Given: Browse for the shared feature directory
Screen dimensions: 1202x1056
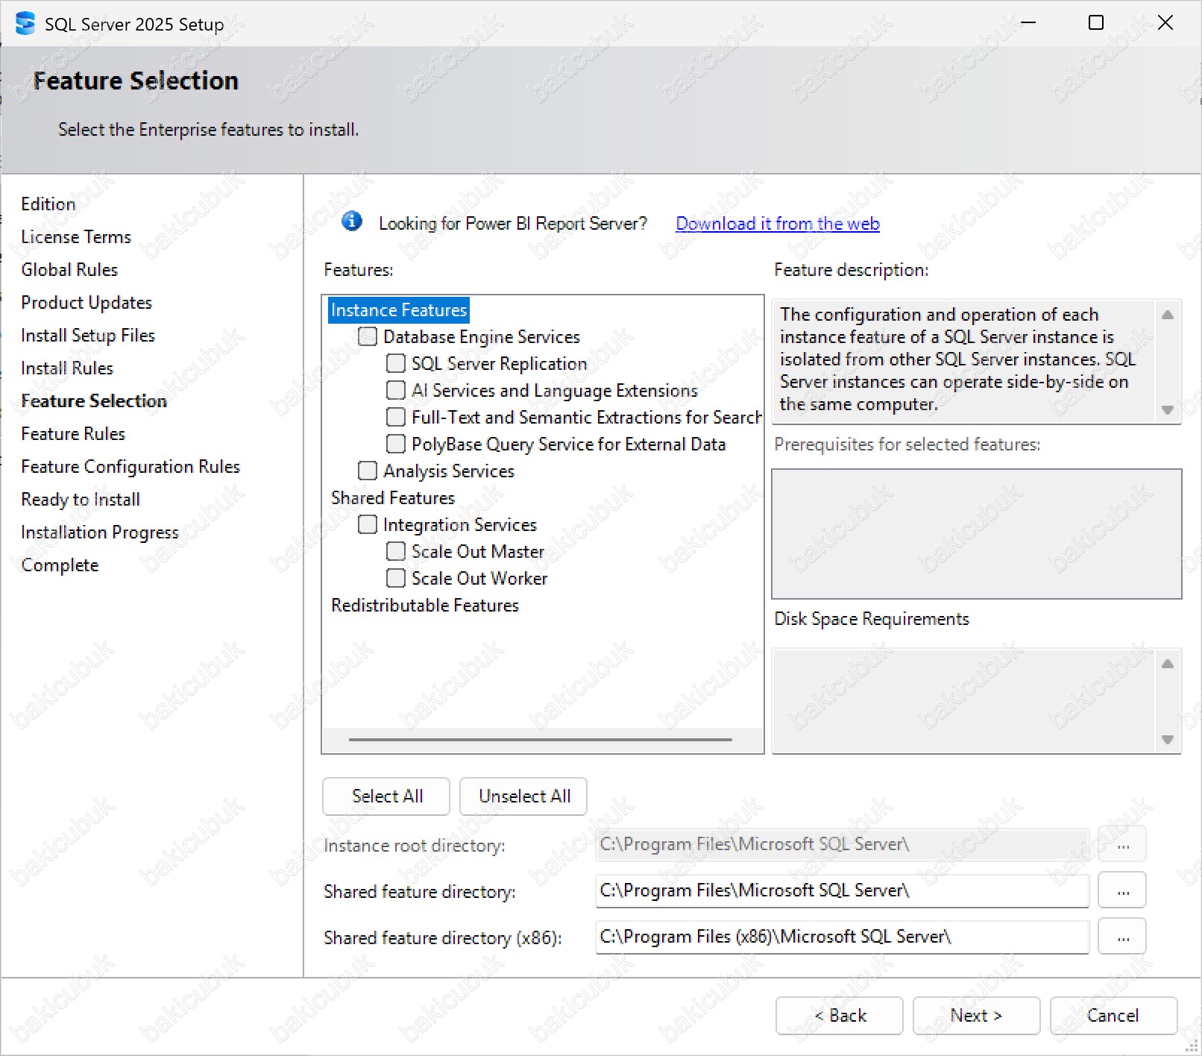Looking at the screenshot, I should 1122,890.
